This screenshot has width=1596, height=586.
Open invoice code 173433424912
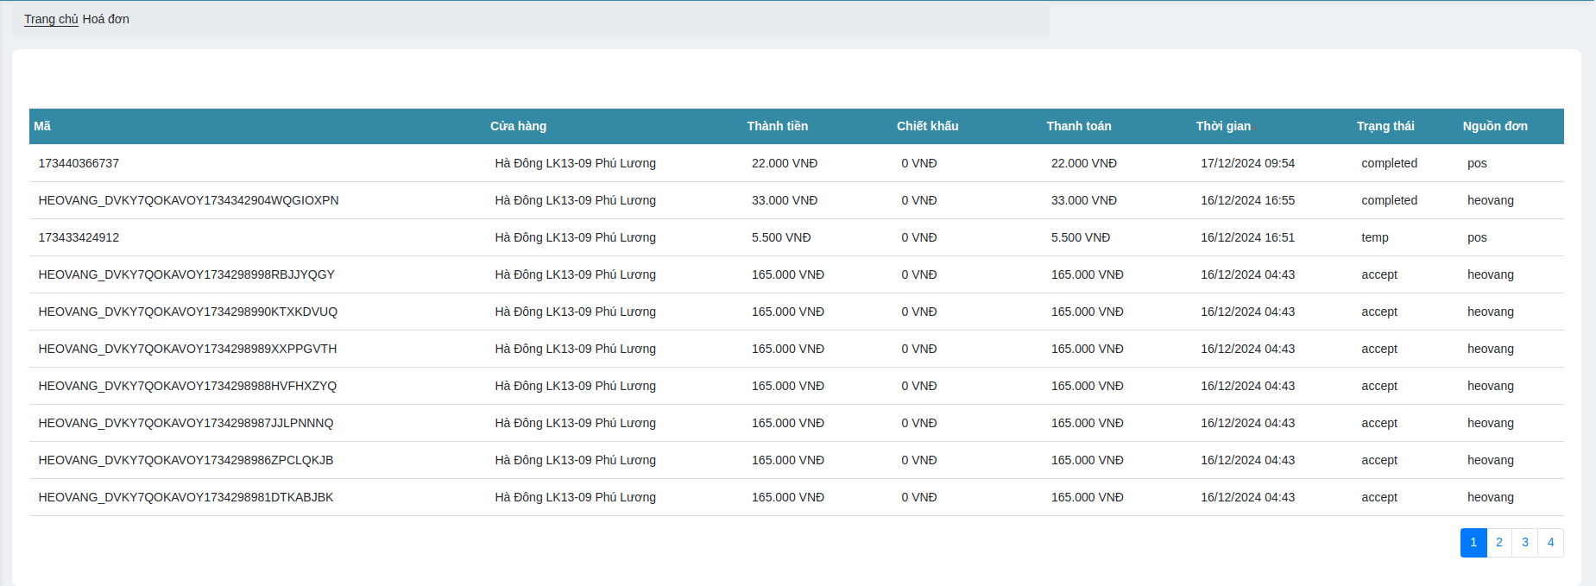pyautogui.click(x=79, y=237)
